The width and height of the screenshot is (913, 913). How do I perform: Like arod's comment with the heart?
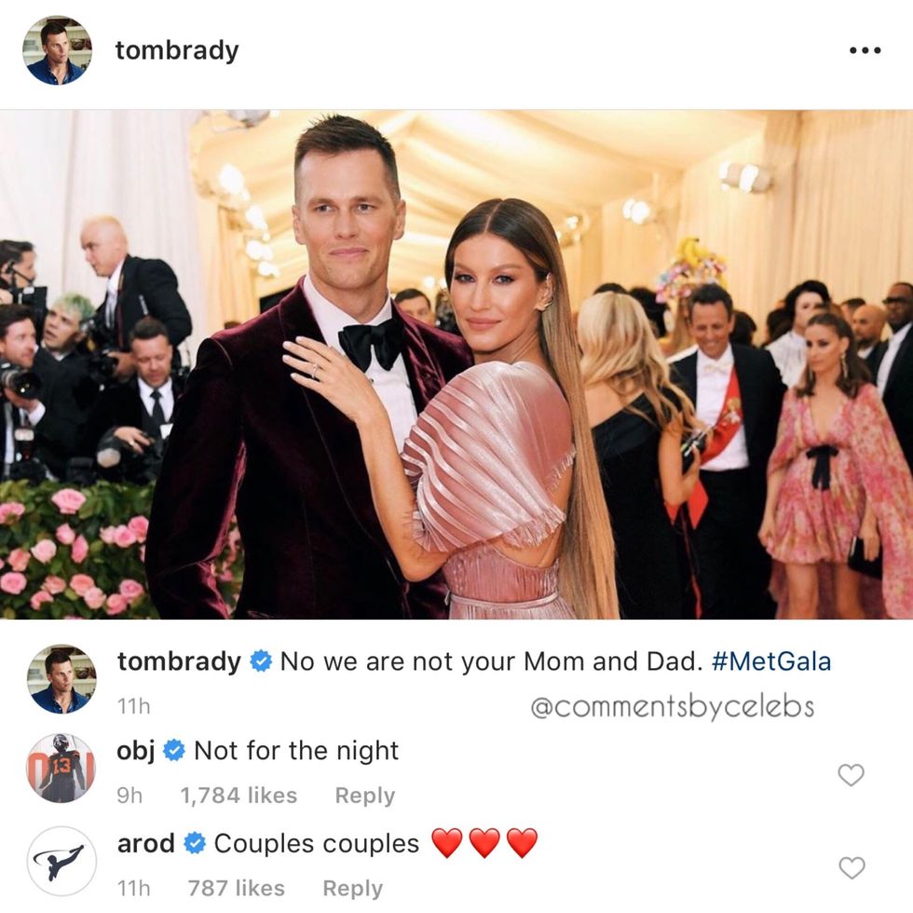852,867
